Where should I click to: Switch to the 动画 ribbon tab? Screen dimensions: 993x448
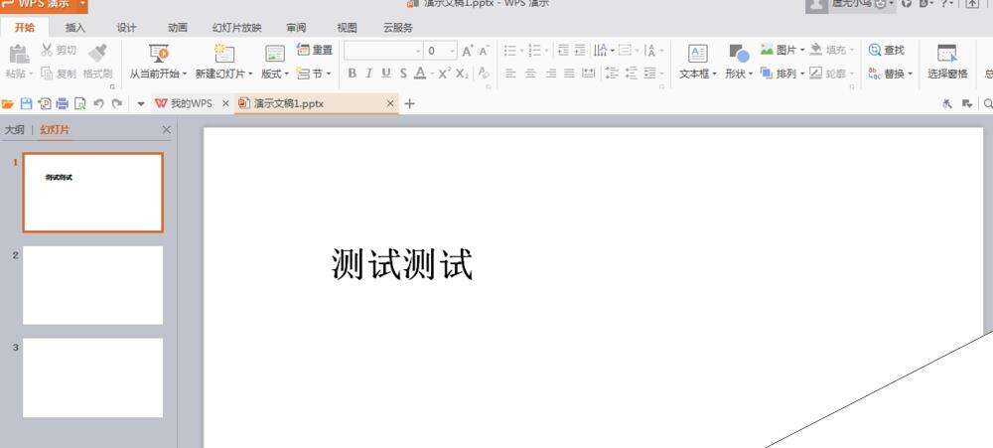(x=178, y=27)
